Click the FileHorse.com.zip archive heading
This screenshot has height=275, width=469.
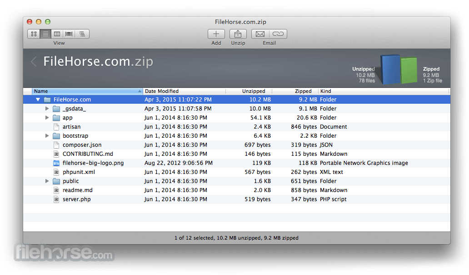pos(98,62)
